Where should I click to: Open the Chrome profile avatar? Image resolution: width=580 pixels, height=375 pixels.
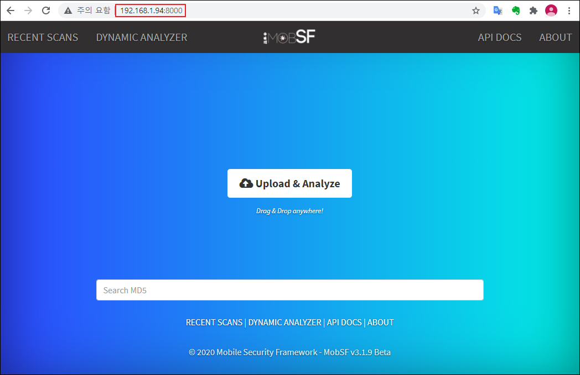point(551,10)
